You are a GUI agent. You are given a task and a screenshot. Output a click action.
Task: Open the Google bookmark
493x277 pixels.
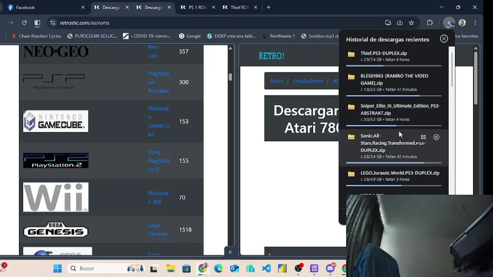click(190, 36)
